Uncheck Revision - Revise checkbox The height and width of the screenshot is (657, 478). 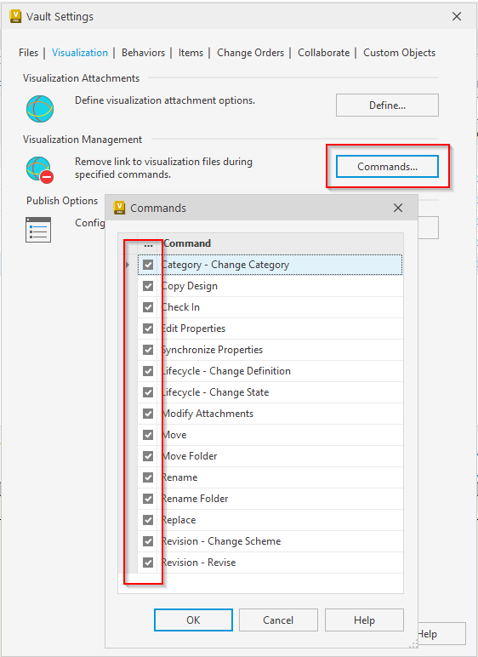148,563
